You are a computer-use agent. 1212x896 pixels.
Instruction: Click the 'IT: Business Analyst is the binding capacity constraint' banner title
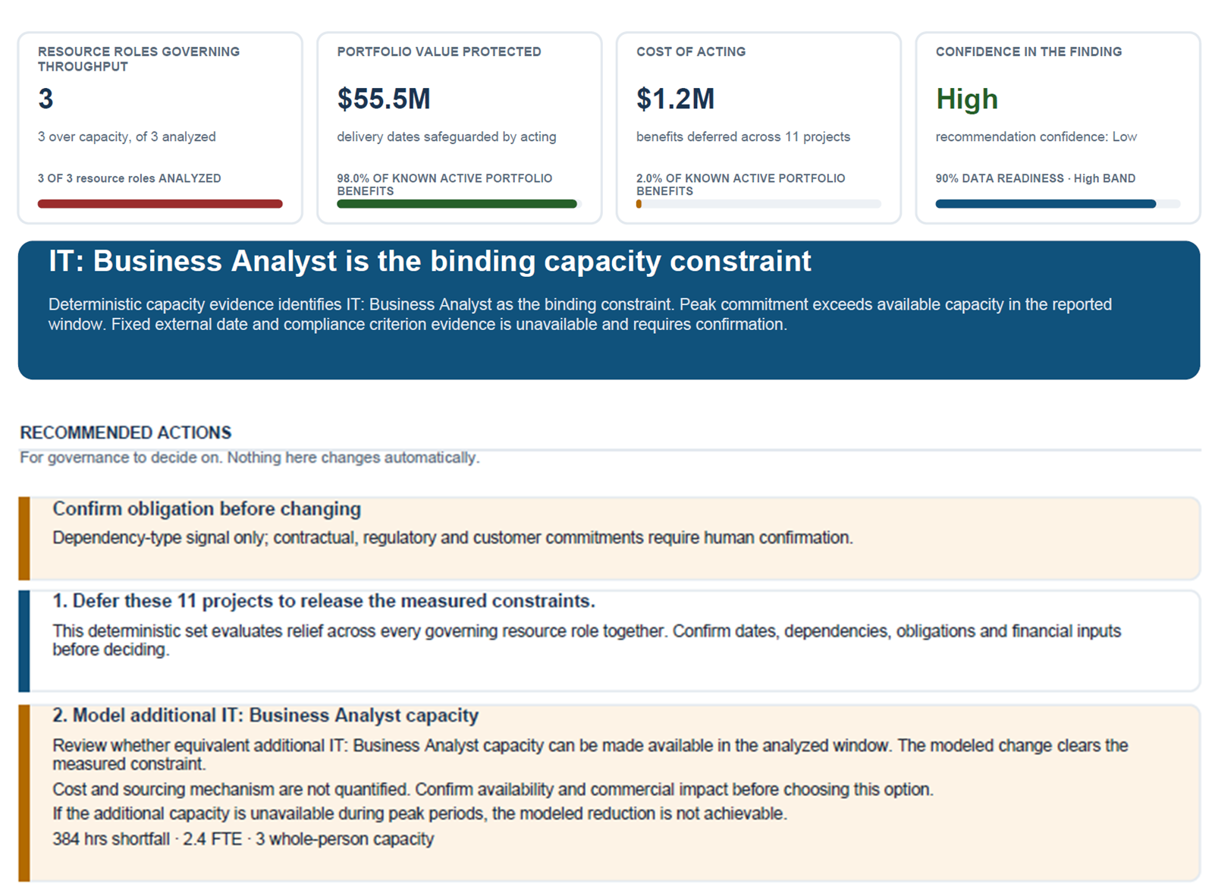[x=430, y=261]
